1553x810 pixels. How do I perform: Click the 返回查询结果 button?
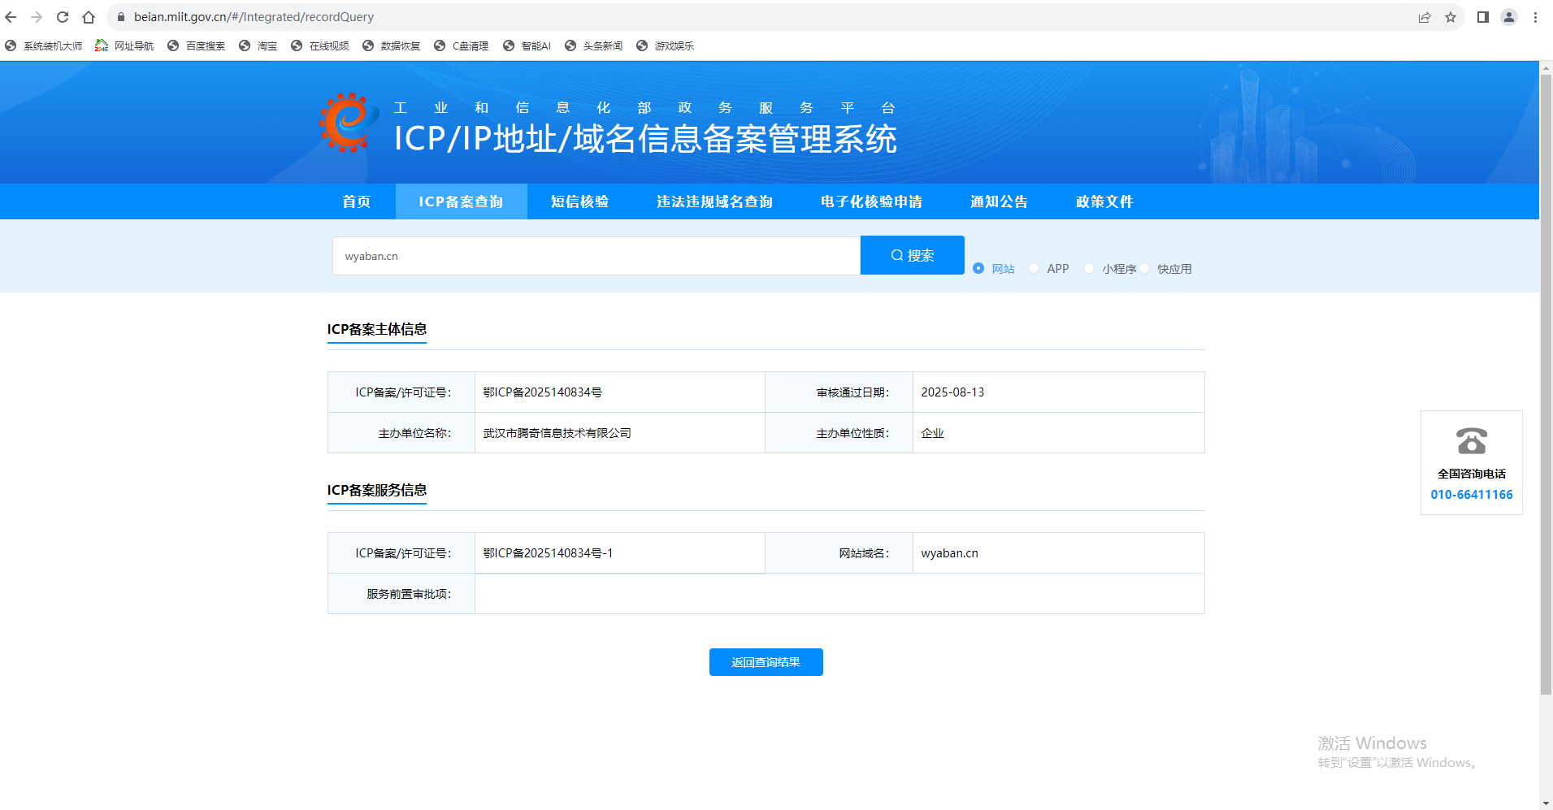pyautogui.click(x=766, y=662)
